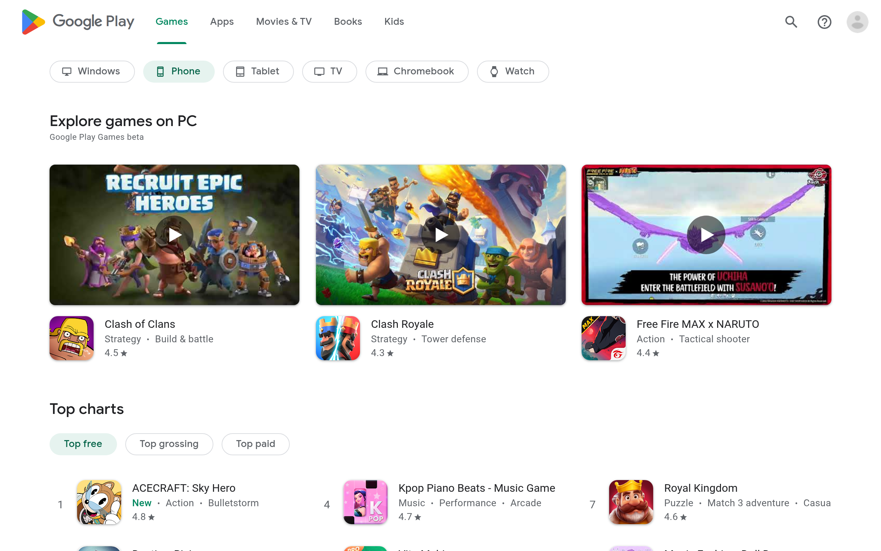Open the Kpop Piano Beats app icon
Image resolution: width=881 pixels, height=551 pixels.
tap(365, 502)
